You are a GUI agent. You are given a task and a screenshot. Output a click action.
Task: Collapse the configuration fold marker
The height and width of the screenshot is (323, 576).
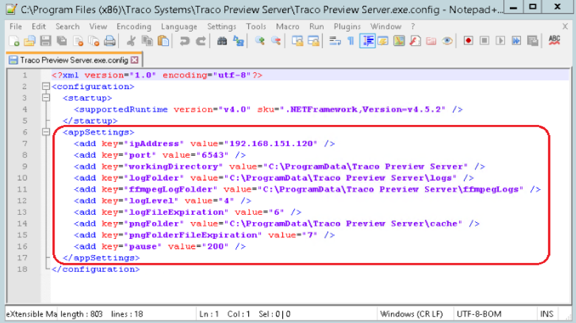(46, 87)
